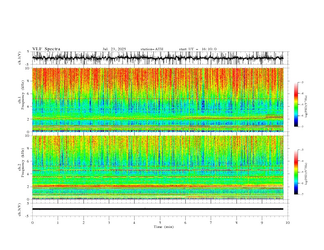Click the 'ch.1(V)' waveform axis label
The image size is (324, 250).
20,58
